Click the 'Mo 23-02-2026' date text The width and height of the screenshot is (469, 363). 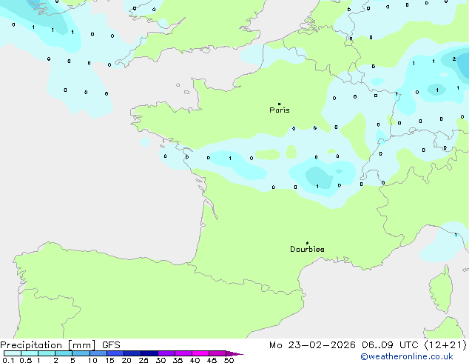point(312,345)
